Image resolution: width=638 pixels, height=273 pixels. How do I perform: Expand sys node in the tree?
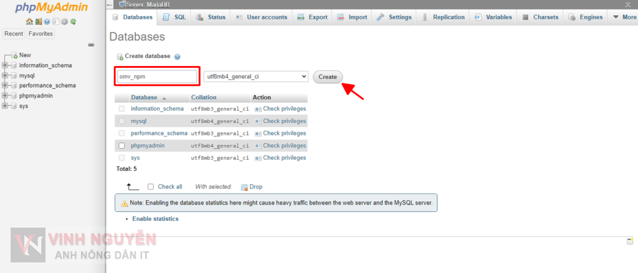click(x=5, y=106)
